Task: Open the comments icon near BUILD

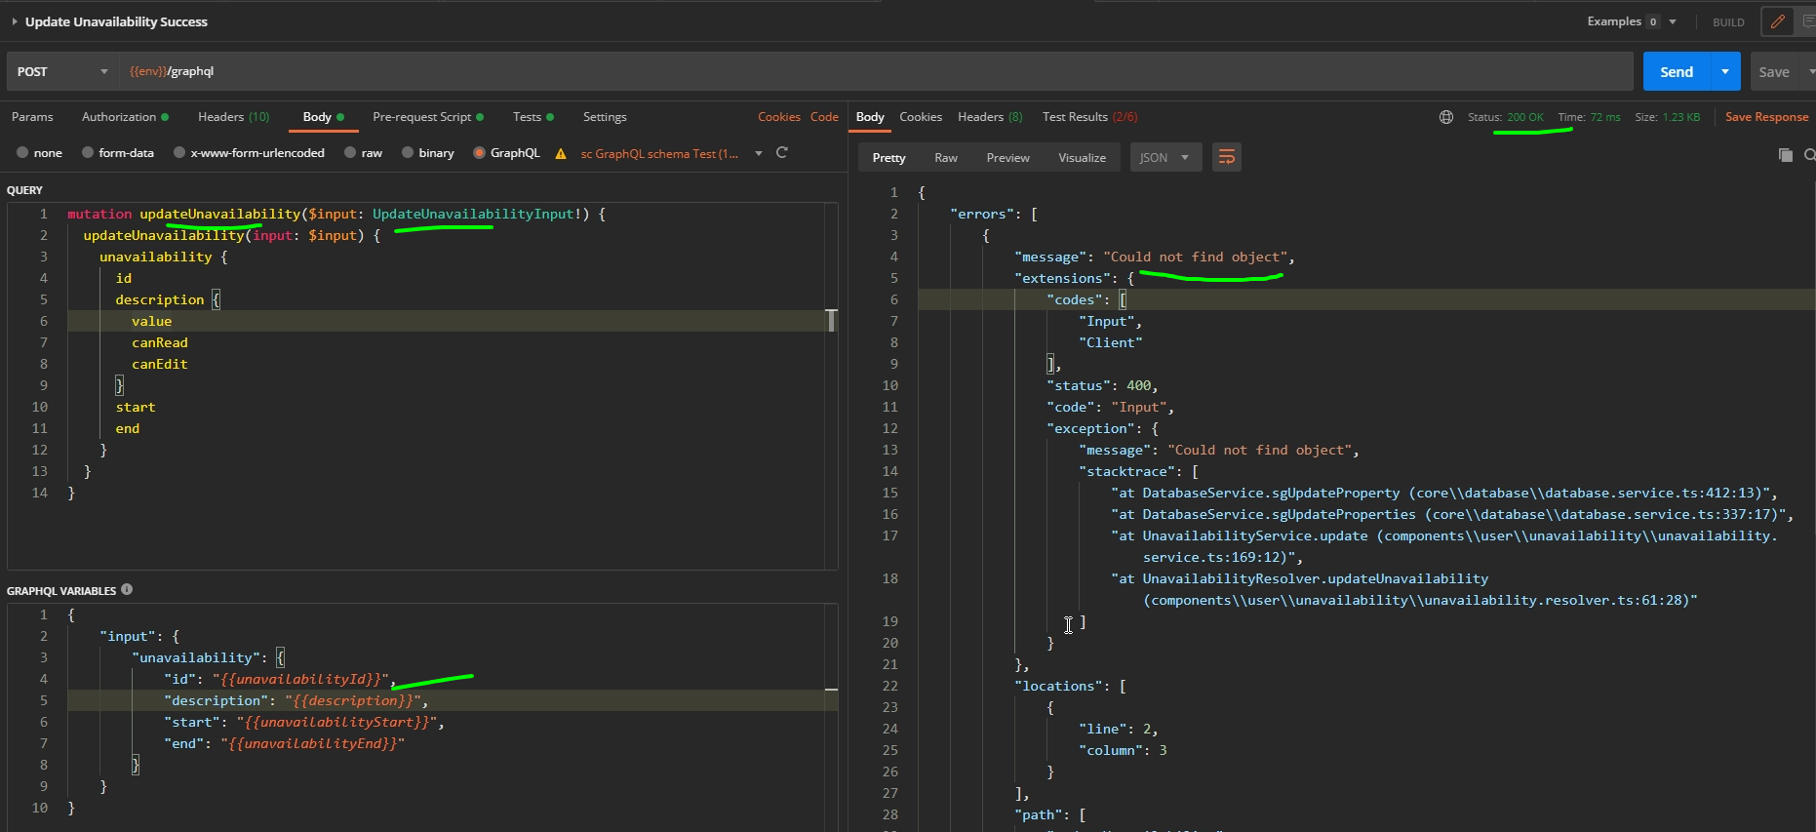Action: click(x=1807, y=21)
